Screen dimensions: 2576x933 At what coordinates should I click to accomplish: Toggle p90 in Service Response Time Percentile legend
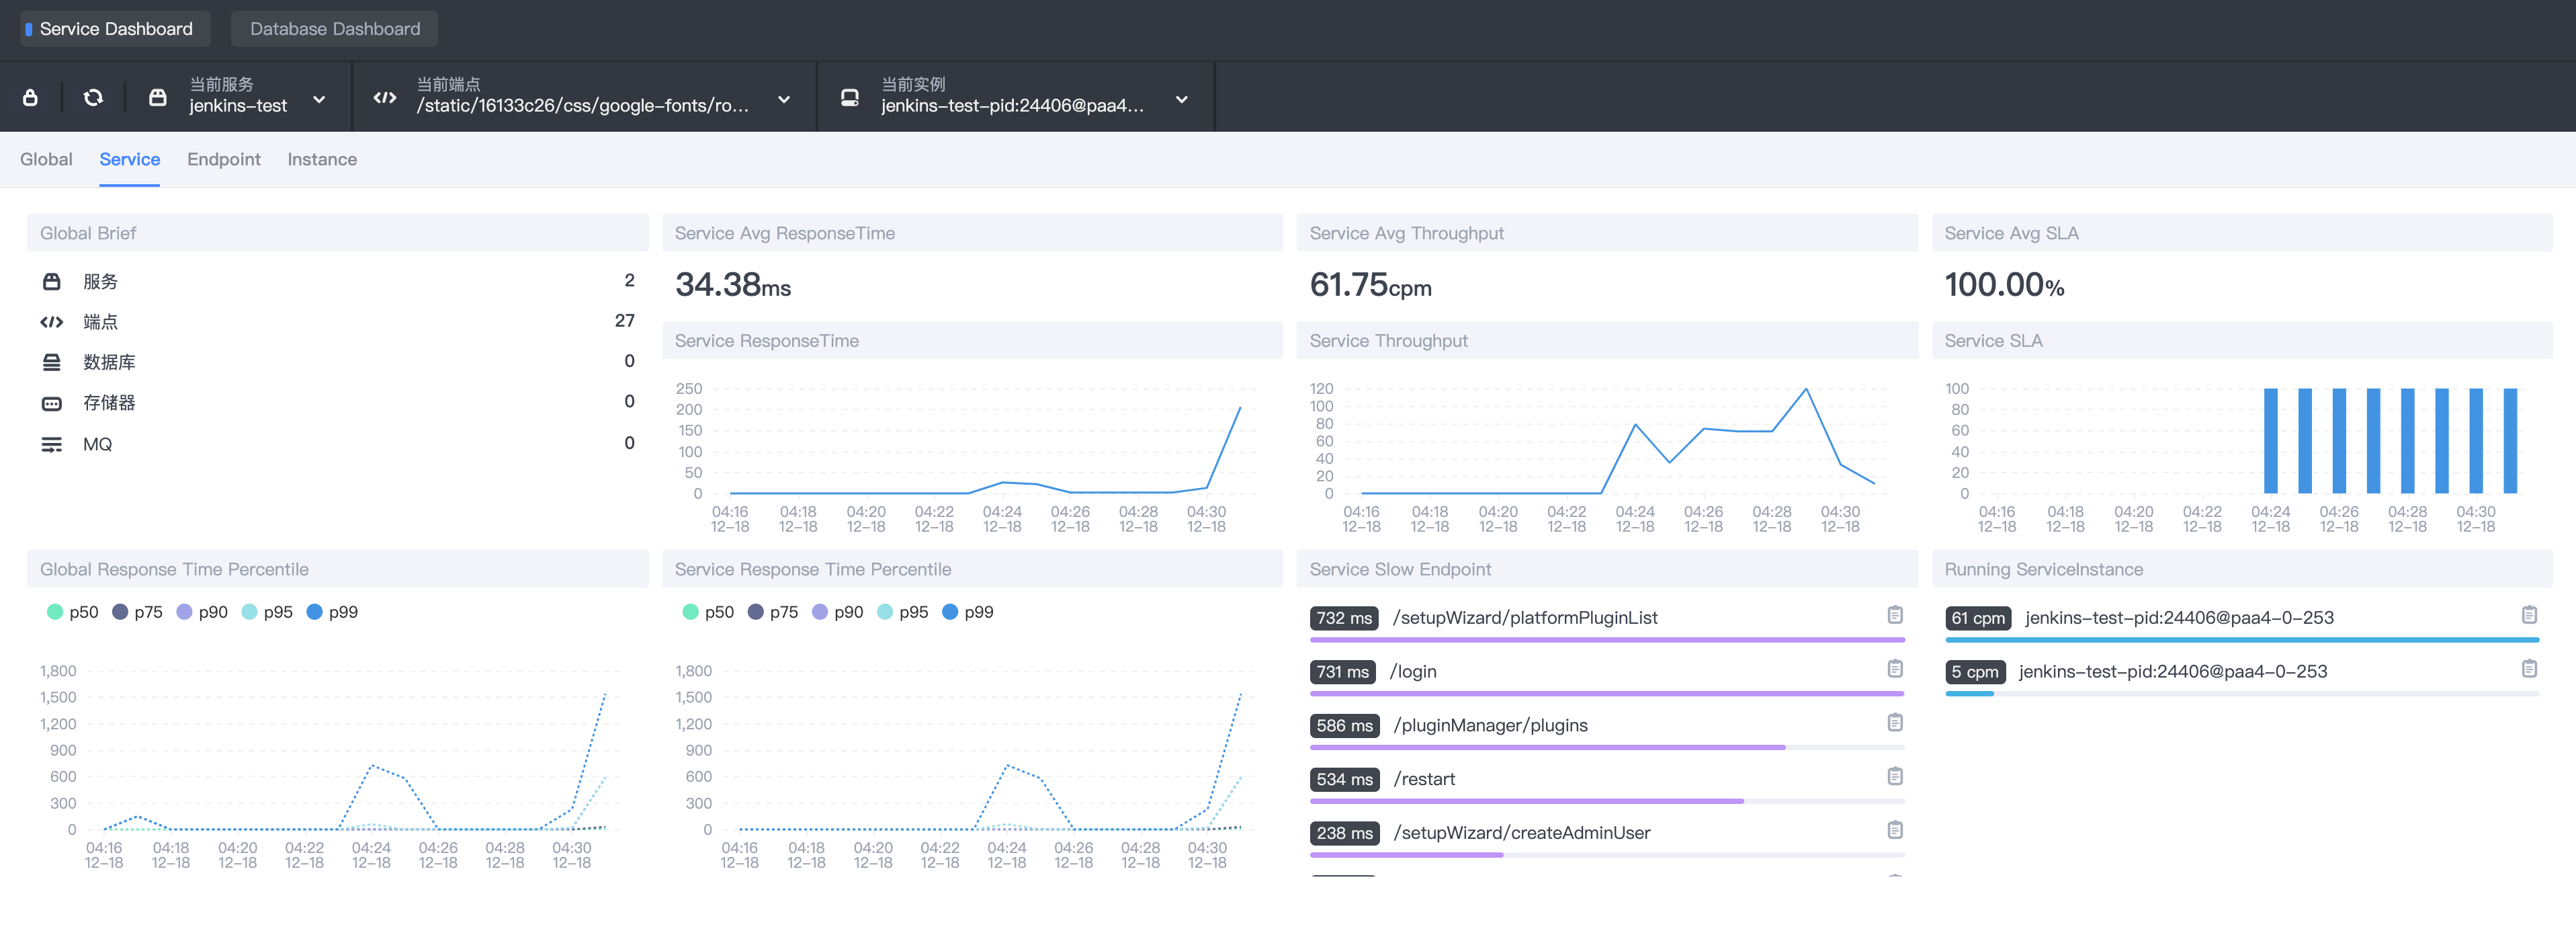pos(838,612)
